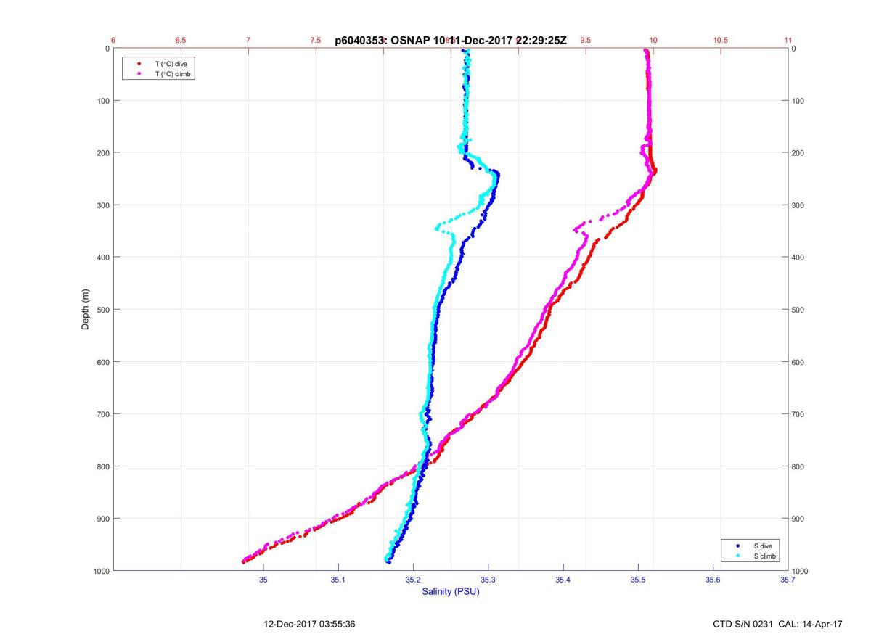Click left depth axis label 900
The image size is (871, 642).
click(x=103, y=519)
